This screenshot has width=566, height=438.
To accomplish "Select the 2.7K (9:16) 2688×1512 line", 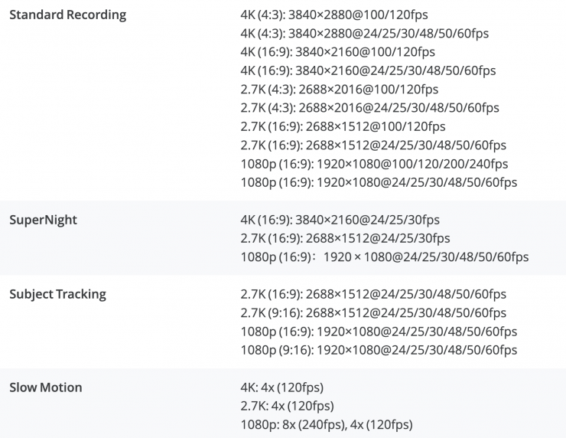I will [x=373, y=313].
